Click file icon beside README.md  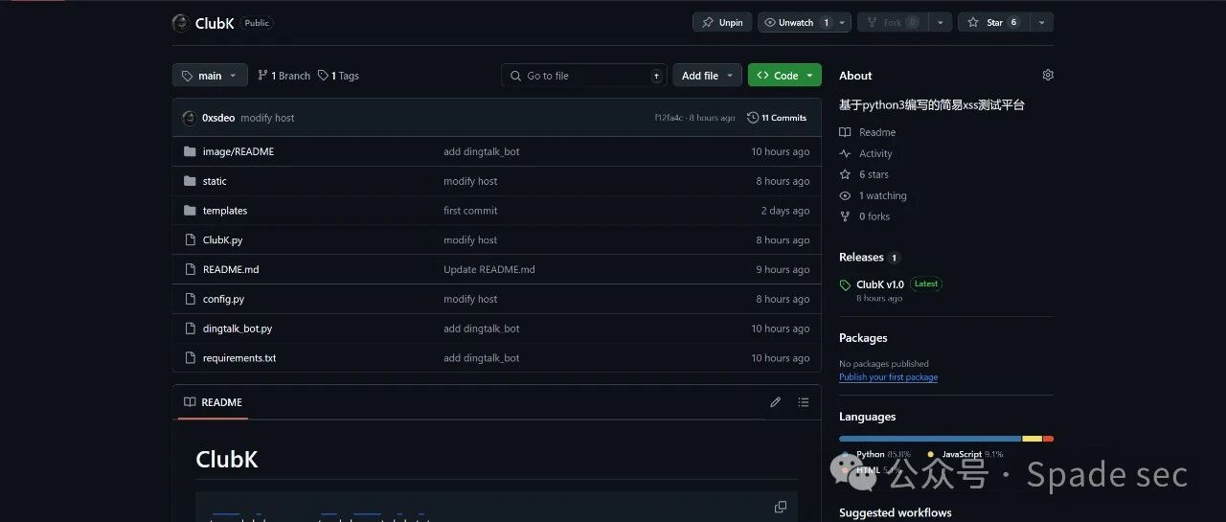tap(190, 269)
